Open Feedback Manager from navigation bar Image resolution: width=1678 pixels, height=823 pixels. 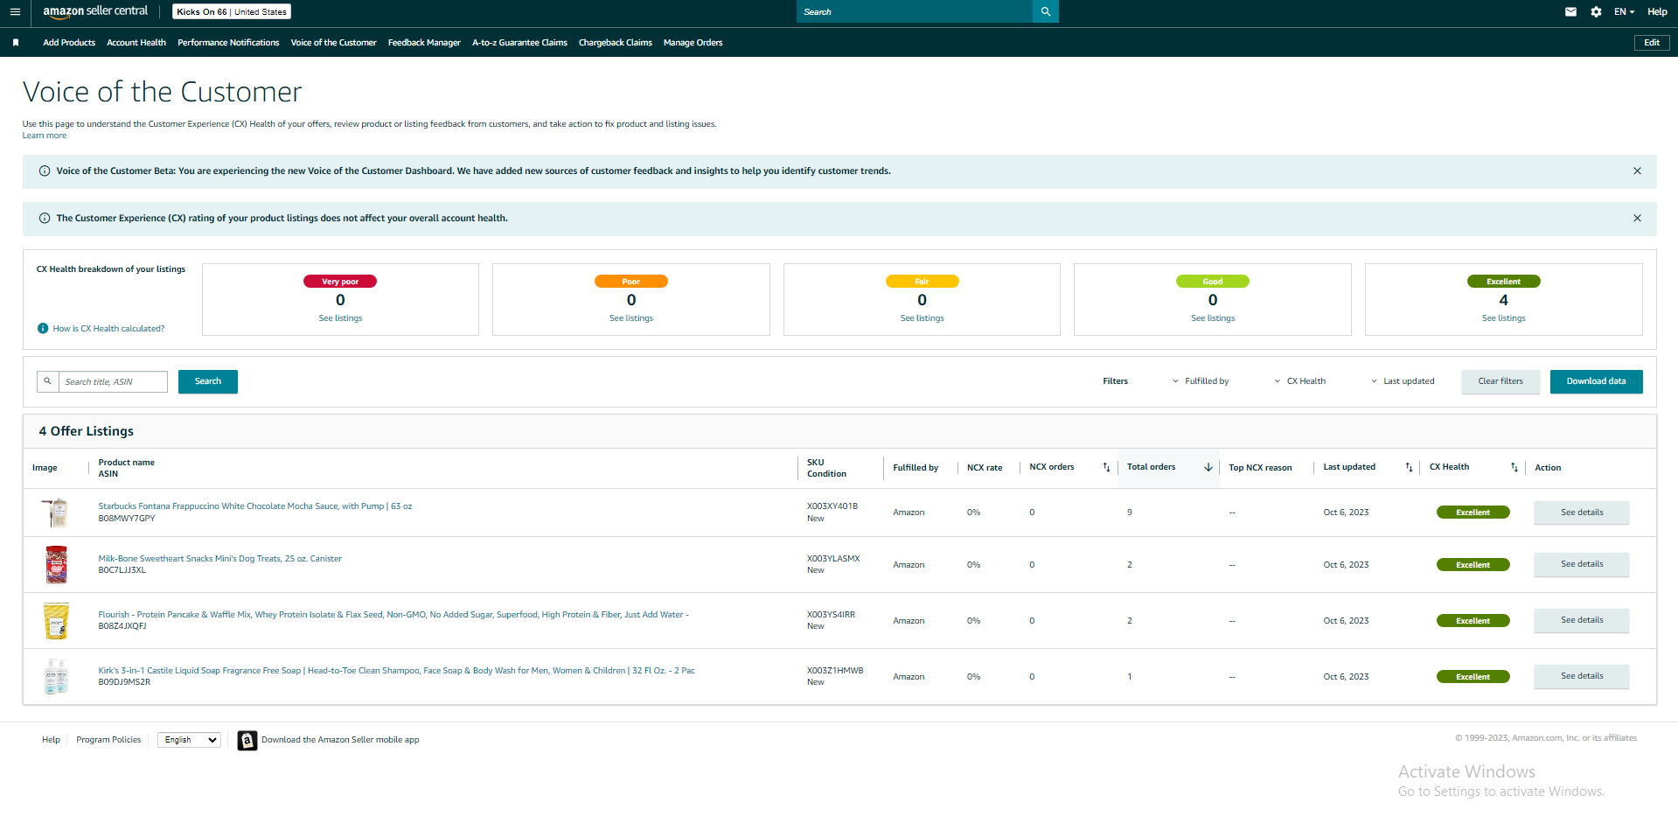(424, 43)
